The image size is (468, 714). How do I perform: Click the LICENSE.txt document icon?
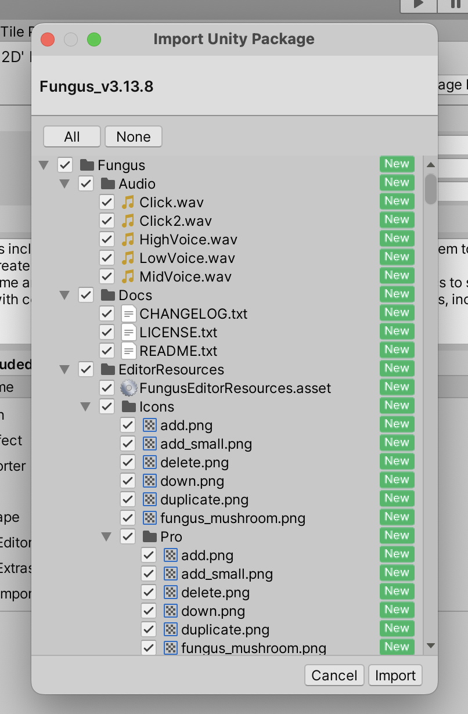(128, 333)
